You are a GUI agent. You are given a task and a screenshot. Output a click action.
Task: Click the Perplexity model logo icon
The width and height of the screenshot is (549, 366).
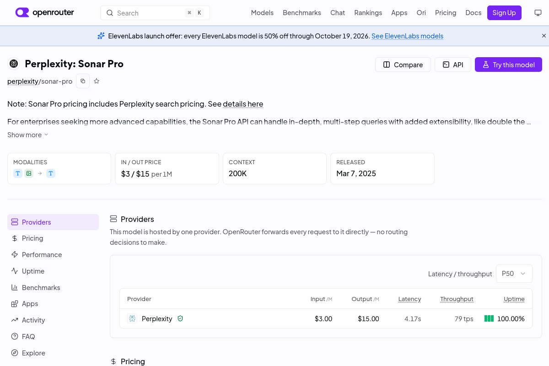[x=14, y=64]
